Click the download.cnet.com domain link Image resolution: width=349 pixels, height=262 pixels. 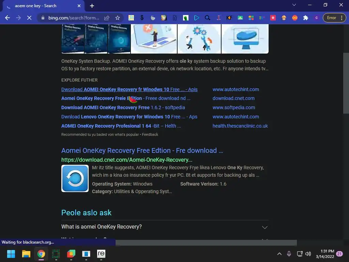[233, 98]
